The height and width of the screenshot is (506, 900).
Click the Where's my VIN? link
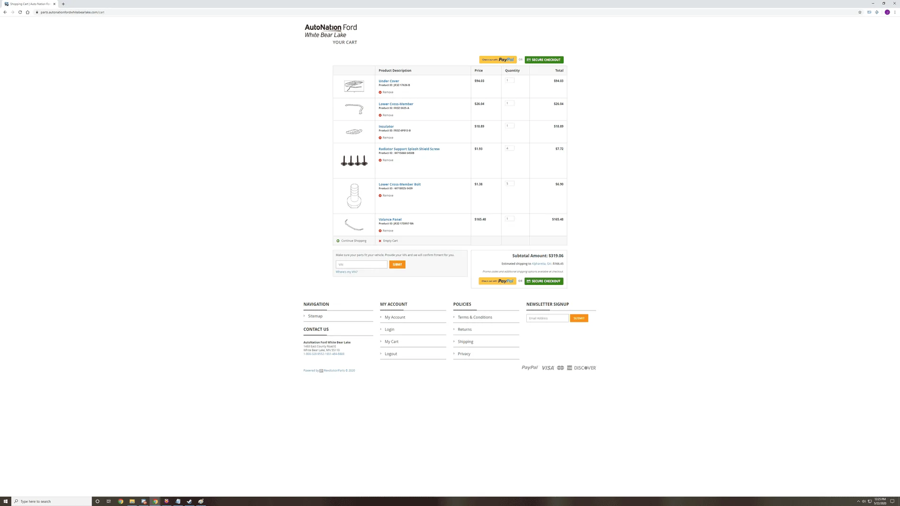point(346,272)
